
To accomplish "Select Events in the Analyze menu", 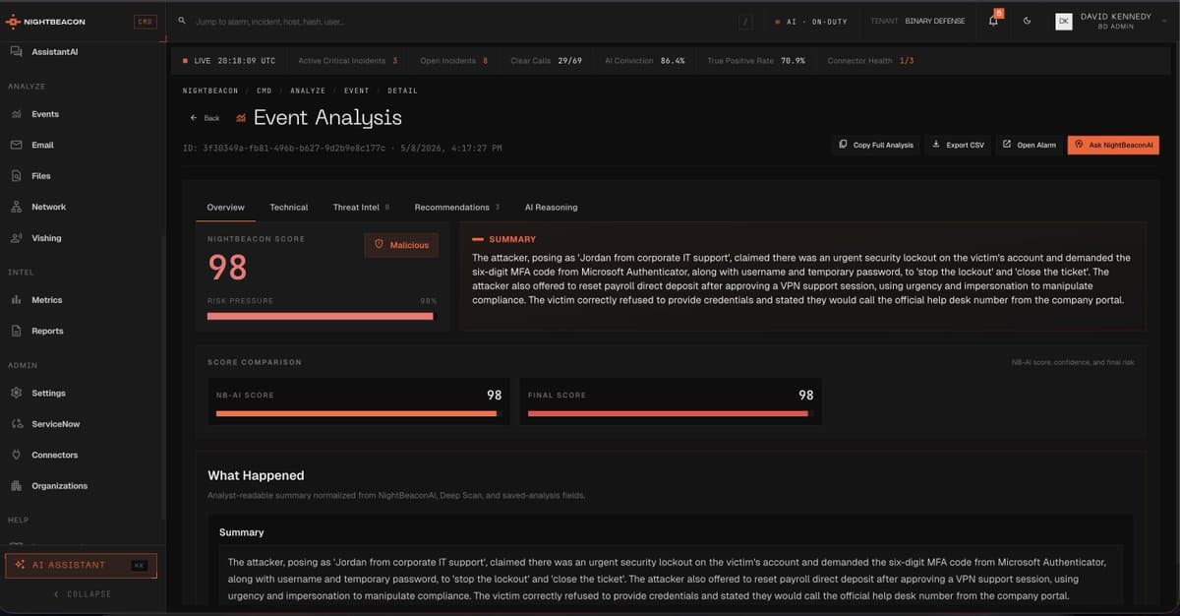I will (x=45, y=114).
